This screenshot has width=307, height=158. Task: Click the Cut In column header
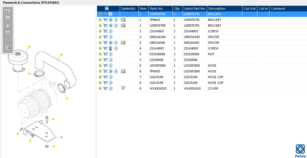(x=263, y=9)
